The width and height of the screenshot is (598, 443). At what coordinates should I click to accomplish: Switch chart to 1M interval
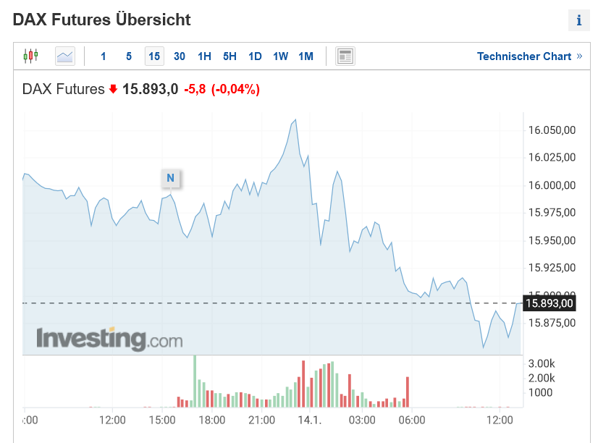point(306,56)
